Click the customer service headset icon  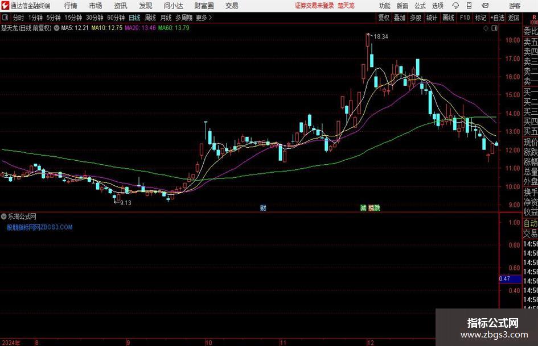(x=455, y=6)
